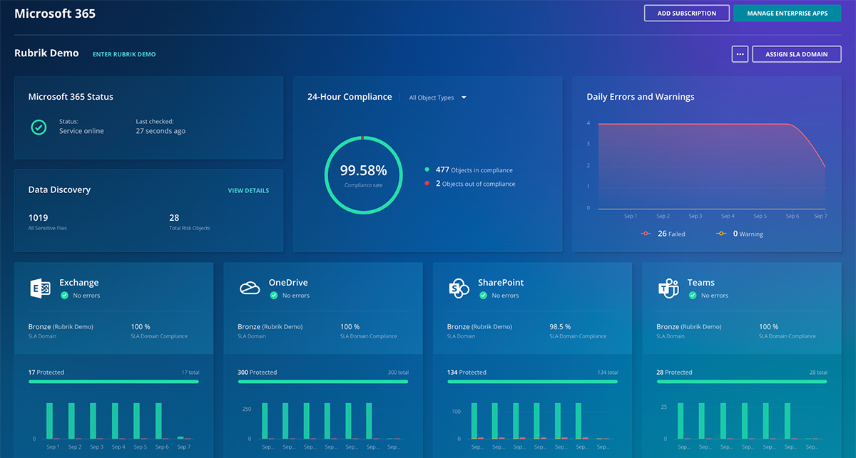Click the Add Subscription button

(x=687, y=14)
